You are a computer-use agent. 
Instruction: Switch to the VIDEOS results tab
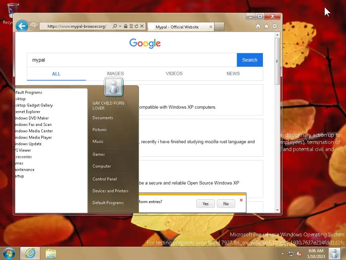174,73
